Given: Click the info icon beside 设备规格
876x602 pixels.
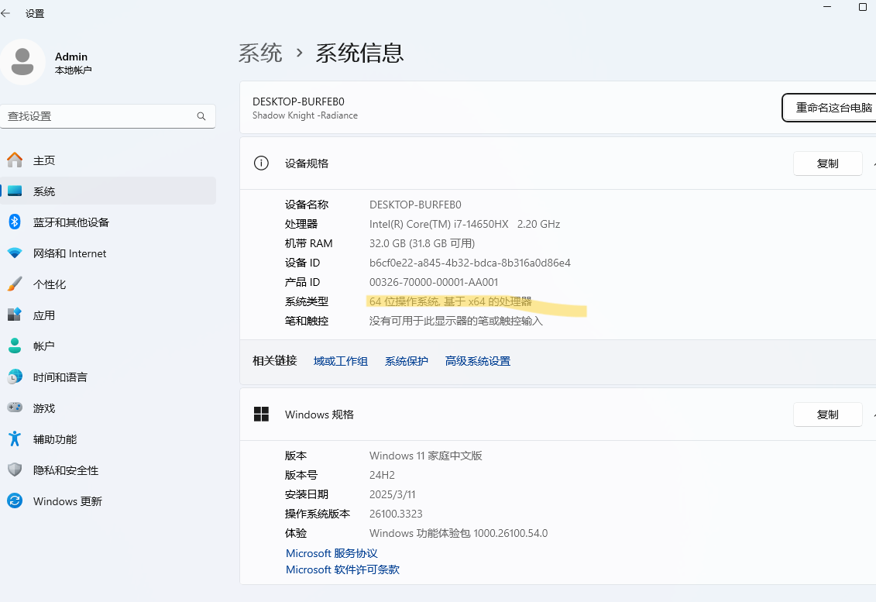Looking at the screenshot, I should (x=261, y=163).
